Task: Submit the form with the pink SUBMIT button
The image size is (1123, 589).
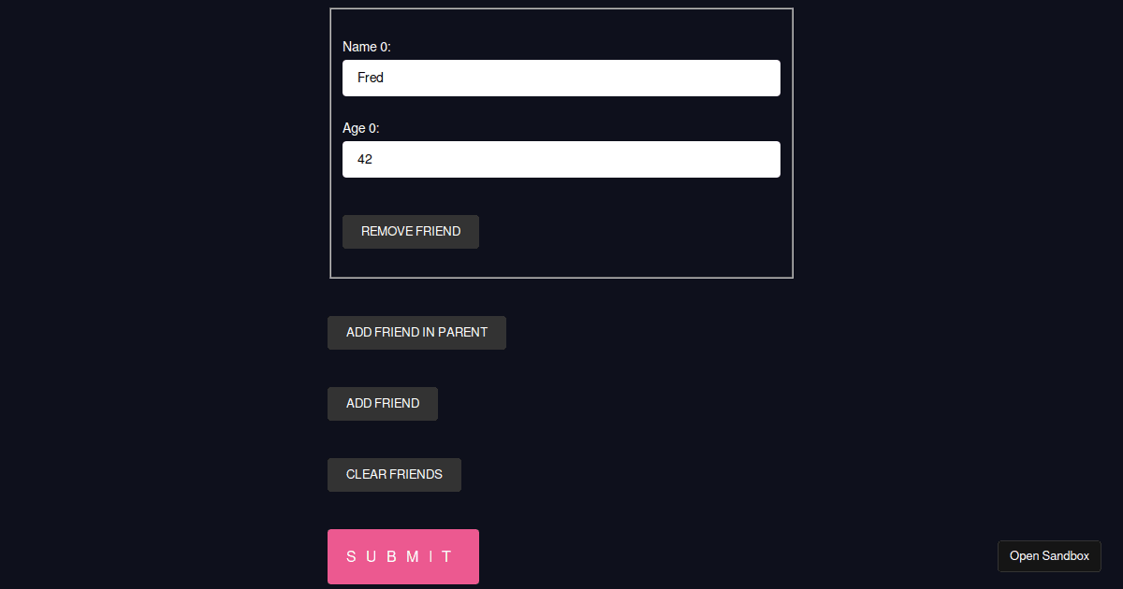Action: 402,556
